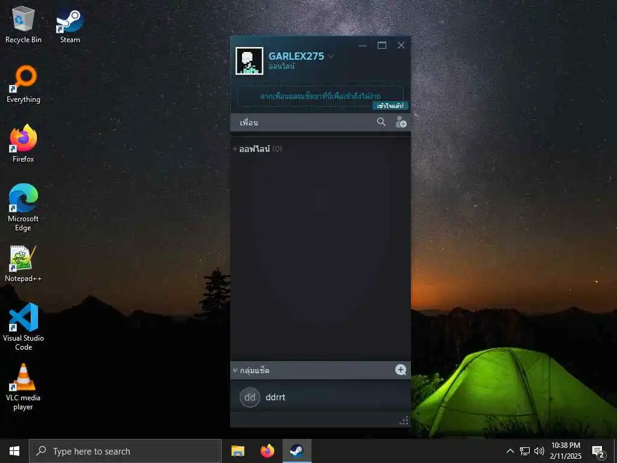Image resolution: width=617 pixels, height=463 pixels.
Task: Open the Windows Start menu
Action: 14,451
